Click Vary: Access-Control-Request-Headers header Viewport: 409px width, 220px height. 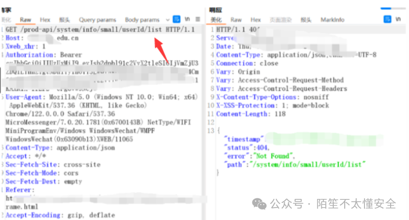pos(282,89)
